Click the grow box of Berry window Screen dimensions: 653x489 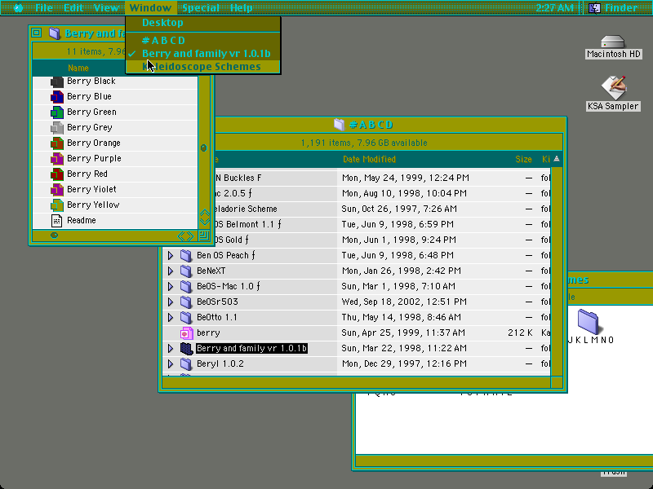(x=204, y=236)
